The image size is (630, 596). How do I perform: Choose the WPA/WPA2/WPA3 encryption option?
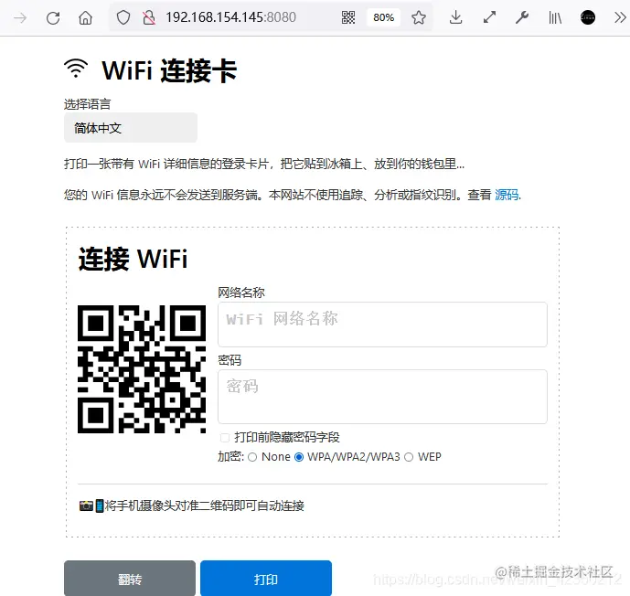tap(299, 457)
